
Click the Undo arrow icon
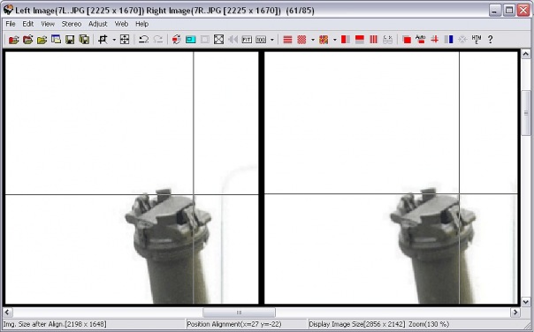[x=144, y=40]
